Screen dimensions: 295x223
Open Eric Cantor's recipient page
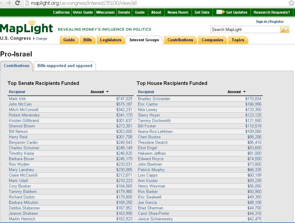point(148,104)
